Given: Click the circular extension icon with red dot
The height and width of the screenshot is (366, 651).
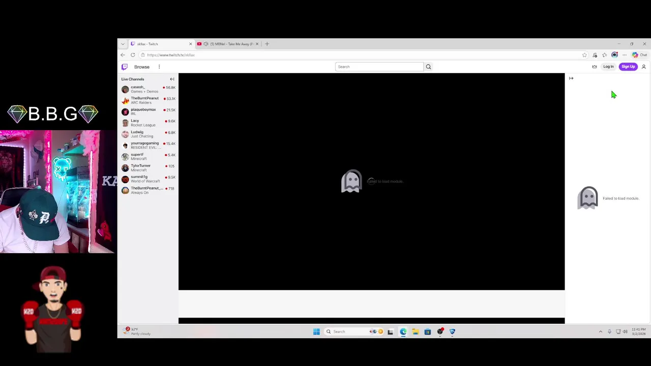Looking at the screenshot, I should point(614,55).
